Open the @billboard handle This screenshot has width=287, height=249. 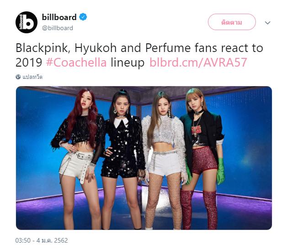pyautogui.click(x=58, y=28)
